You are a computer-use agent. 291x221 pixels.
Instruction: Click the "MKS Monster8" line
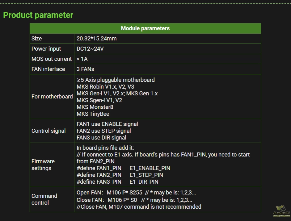[95, 107]
